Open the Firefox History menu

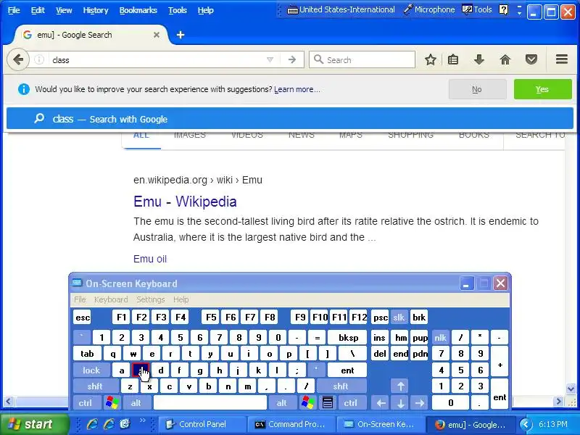96,10
